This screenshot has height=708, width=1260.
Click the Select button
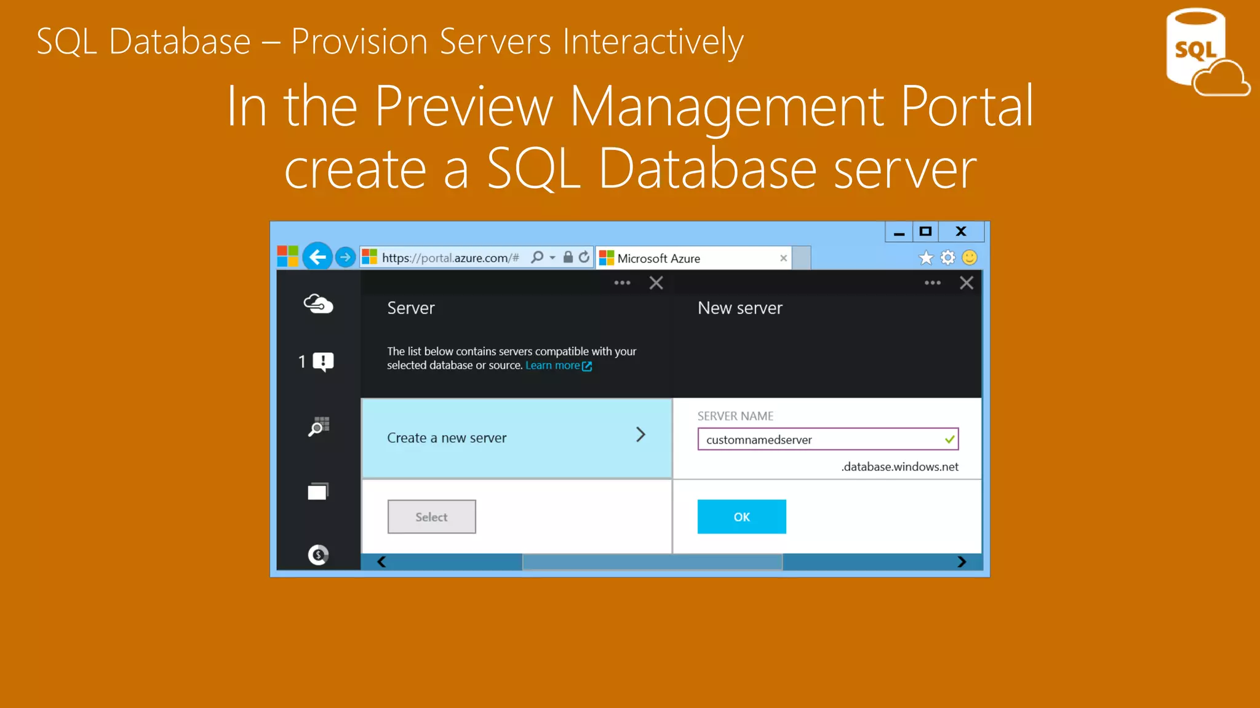tap(431, 517)
